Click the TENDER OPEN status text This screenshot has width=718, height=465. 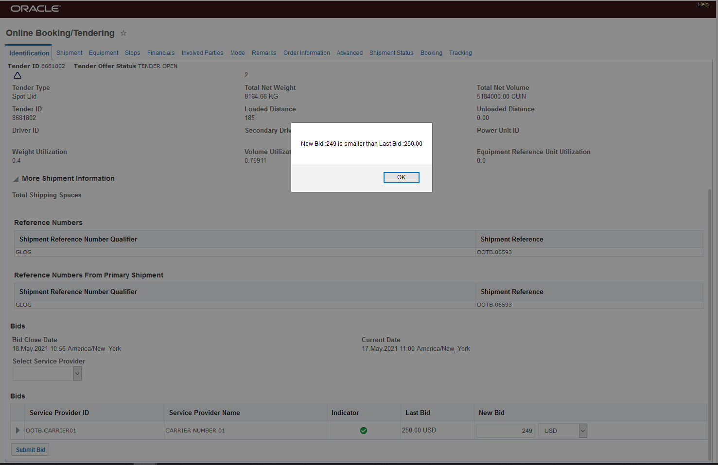click(158, 66)
